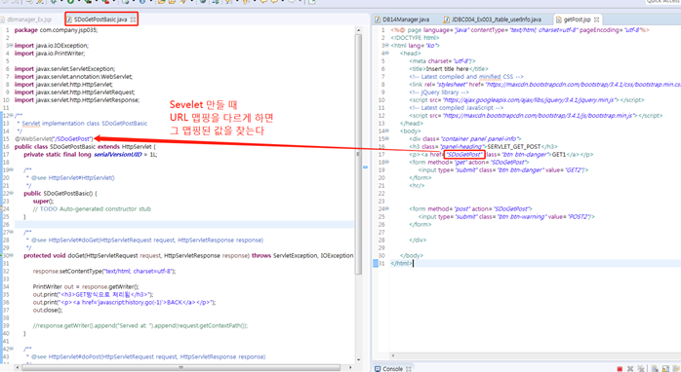Image resolution: width=681 pixels, height=372 pixels.
Task: Click the 'protected void doGet' method signature
Action: [188, 256]
